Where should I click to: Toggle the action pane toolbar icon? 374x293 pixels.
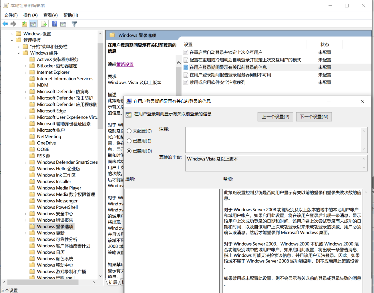click(63, 24)
